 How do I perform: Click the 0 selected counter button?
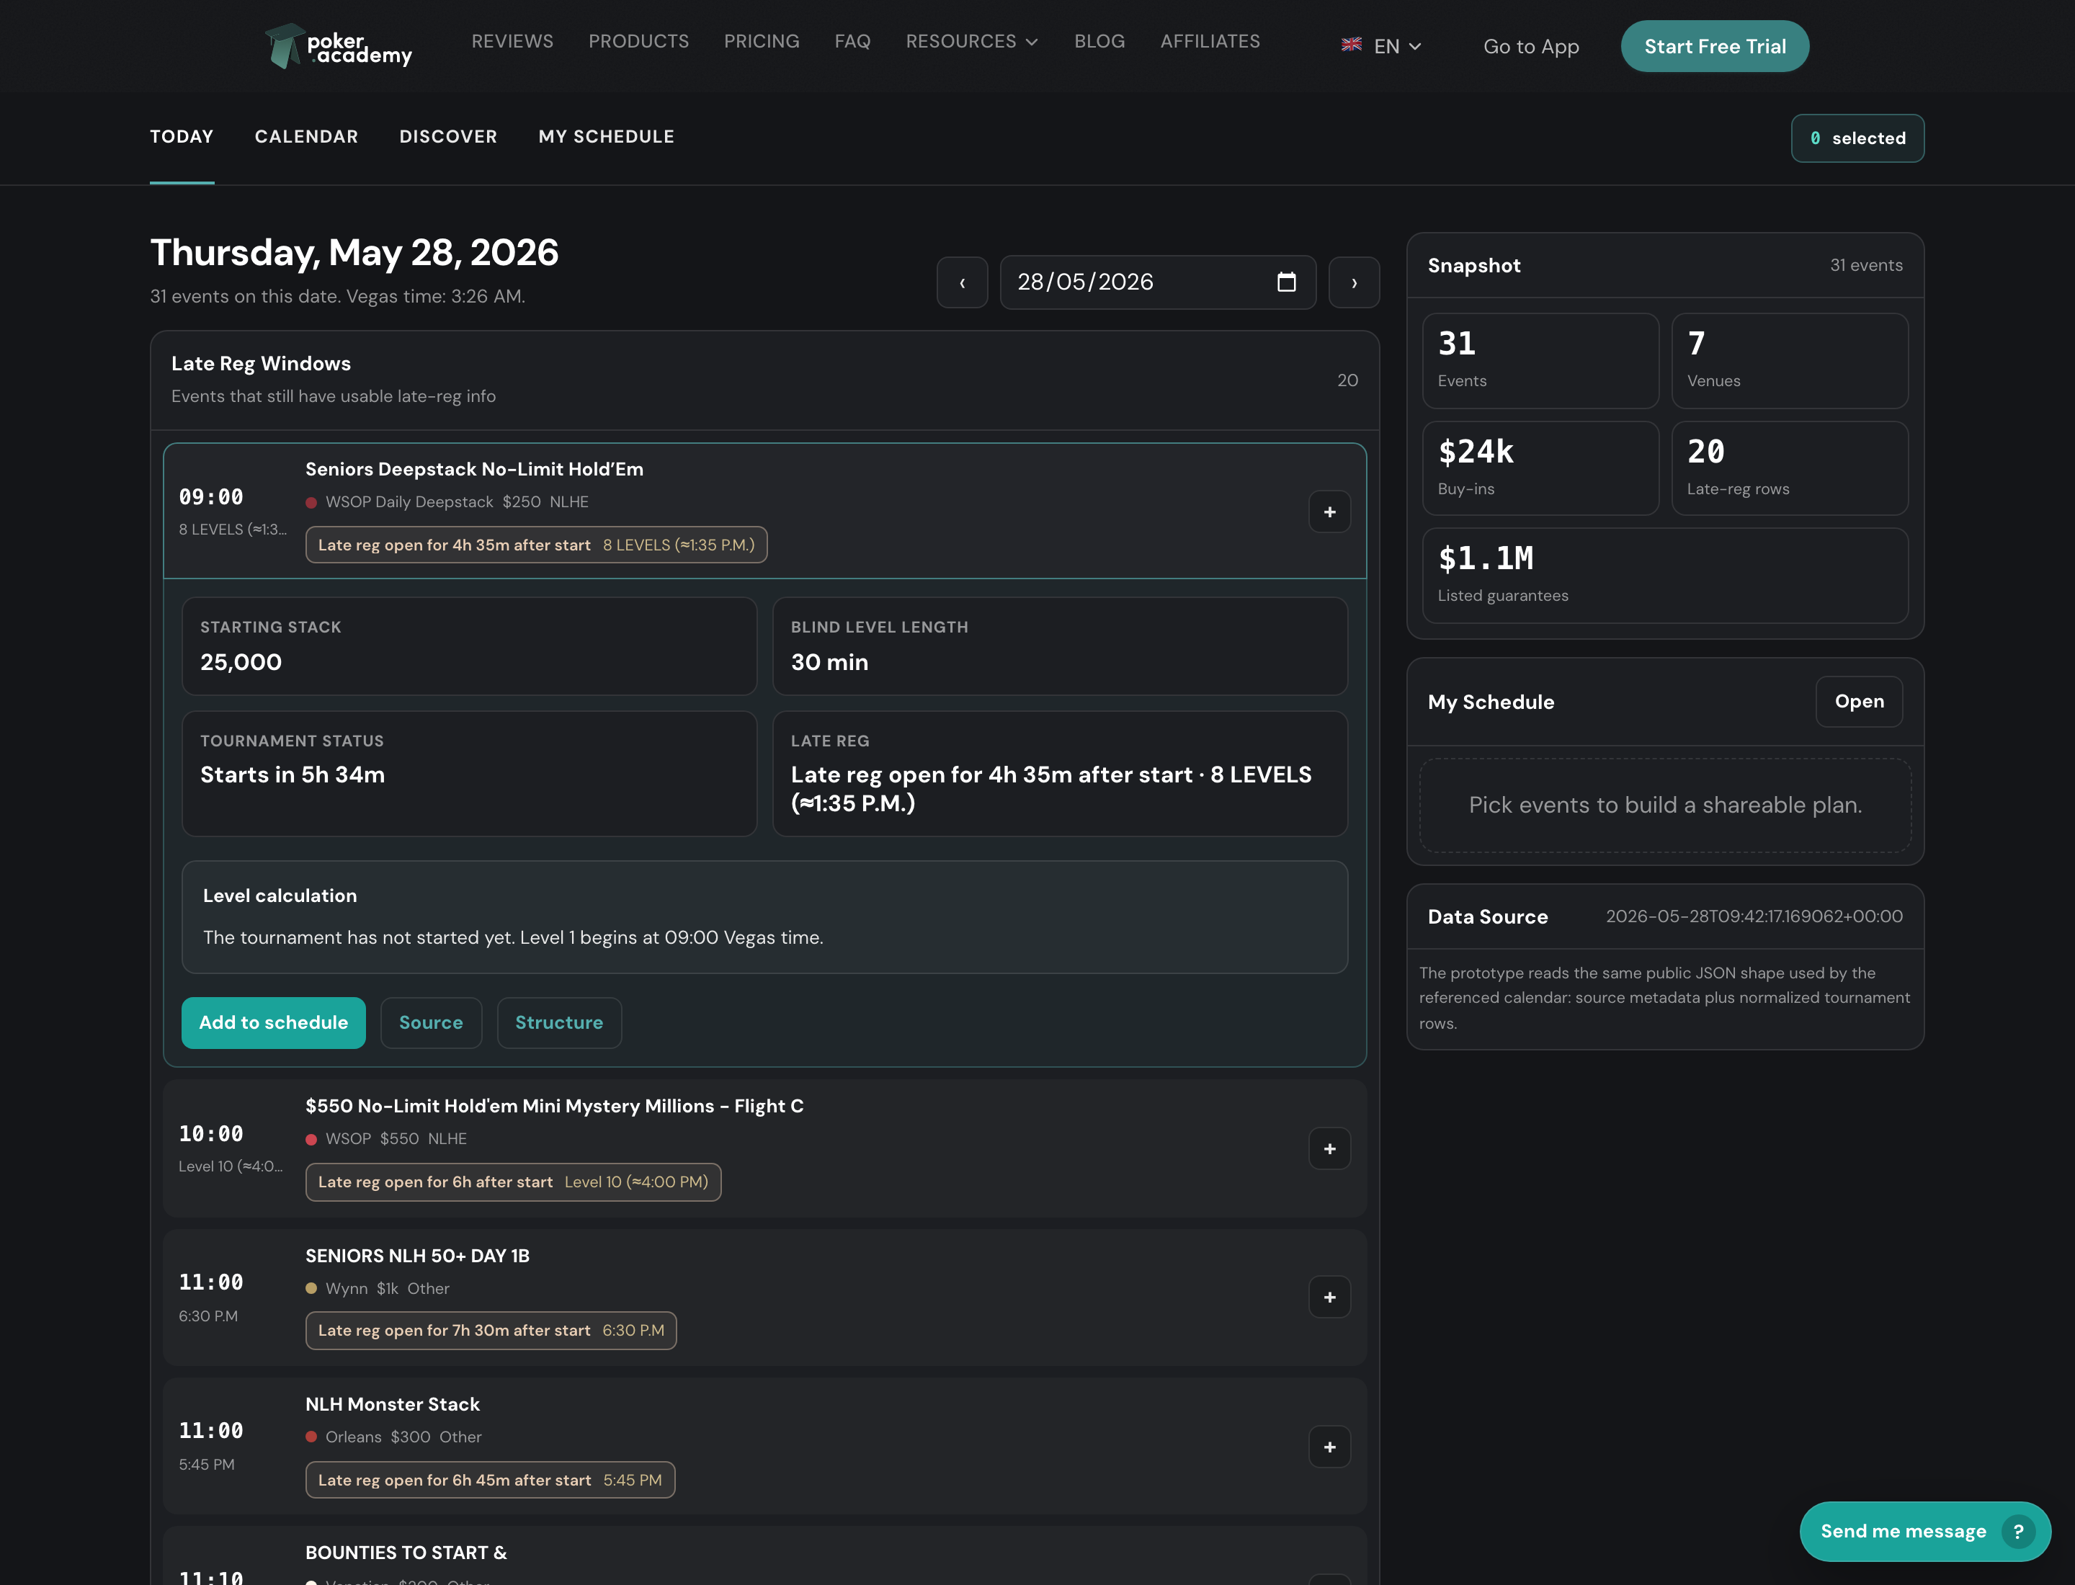[1857, 138]
